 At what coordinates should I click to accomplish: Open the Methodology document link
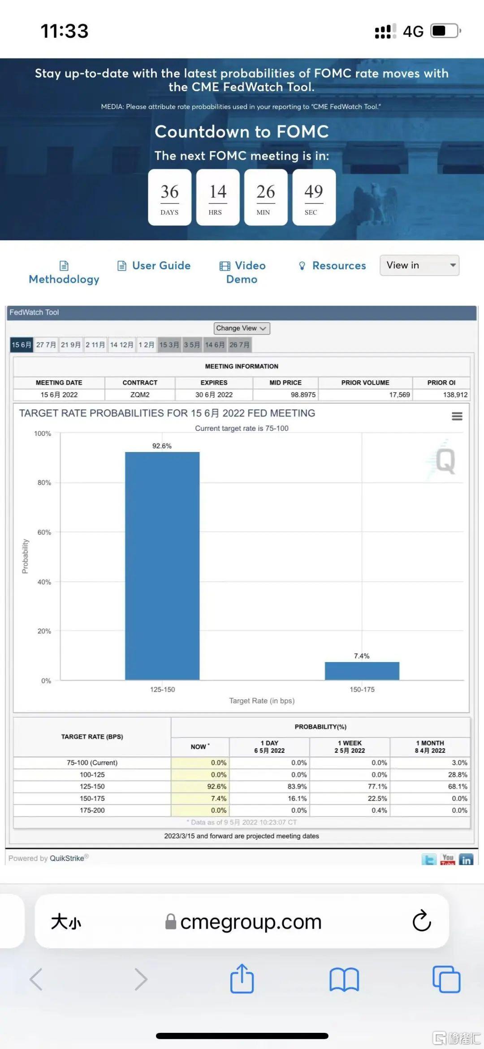pyautogui.click(x=64, y=272)
